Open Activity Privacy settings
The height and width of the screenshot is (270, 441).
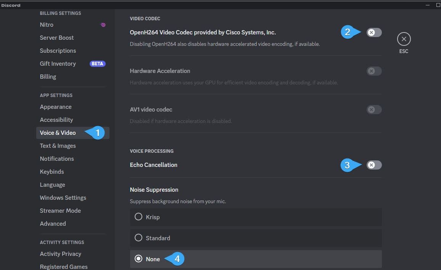[x=61, y=254]
